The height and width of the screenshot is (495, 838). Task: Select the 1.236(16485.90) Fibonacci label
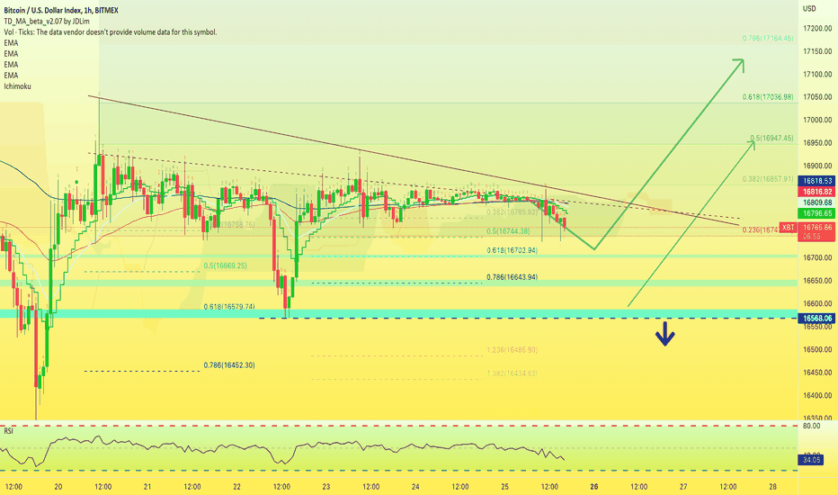(512, 350)
